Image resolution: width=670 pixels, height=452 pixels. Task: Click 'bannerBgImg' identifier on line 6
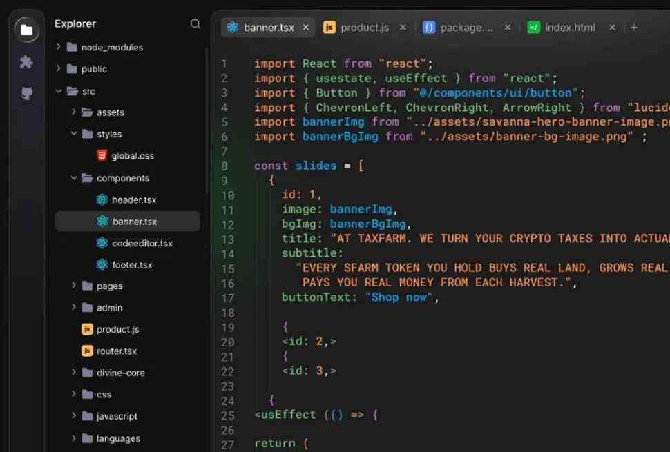click(340, 137)
